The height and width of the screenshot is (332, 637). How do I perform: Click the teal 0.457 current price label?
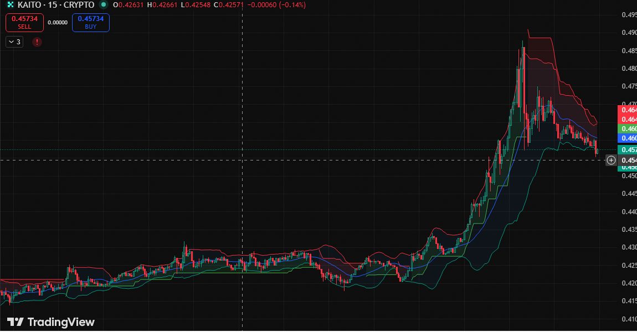pyautogui.click(x=627, y=150)
